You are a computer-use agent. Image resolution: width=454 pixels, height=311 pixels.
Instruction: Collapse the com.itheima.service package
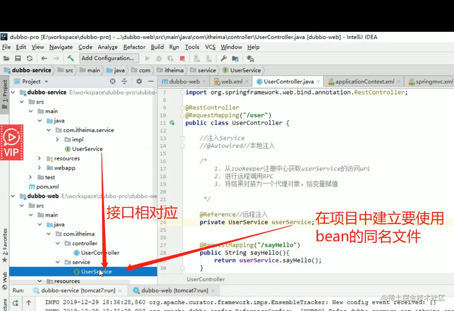49,130
